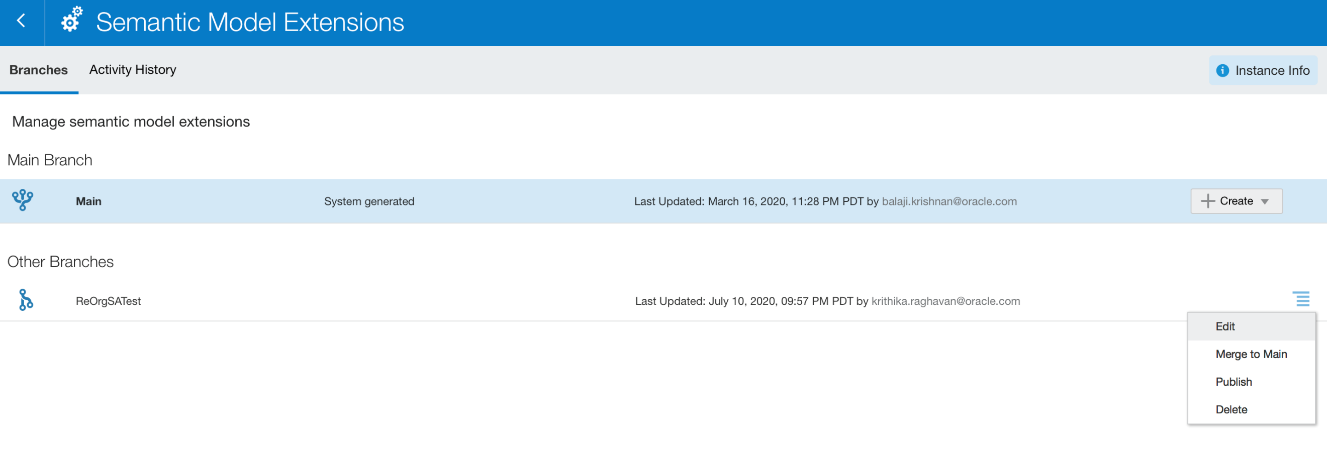The width and height of the screenshot is (1327, 449).
Task: Open the Instance Info button
Action: [1271, 70]
